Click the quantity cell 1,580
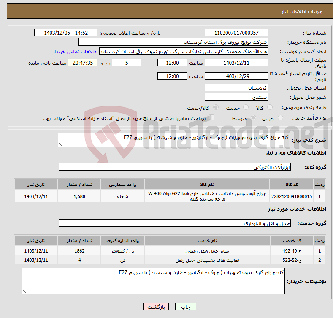Image resolution: width=333 pixels, height=318 pixels. 79,196
